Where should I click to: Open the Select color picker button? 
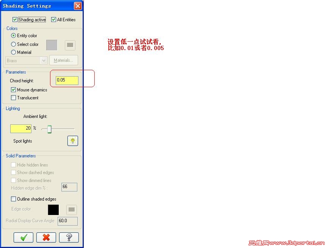(70, 45)
